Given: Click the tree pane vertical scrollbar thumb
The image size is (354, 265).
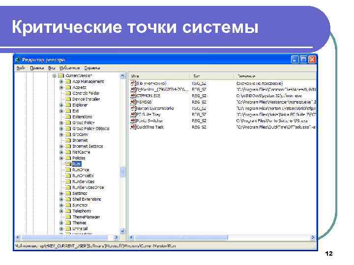Looking at the screenshot, I should coord(122,172).
